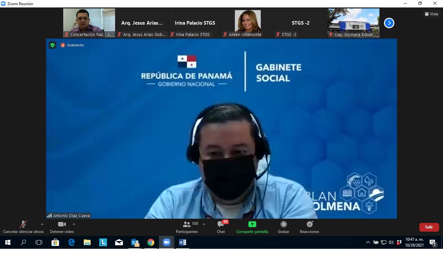The image size is (443, 254).
Task: Show hidden system tray icons
Action: click(368, 242)
